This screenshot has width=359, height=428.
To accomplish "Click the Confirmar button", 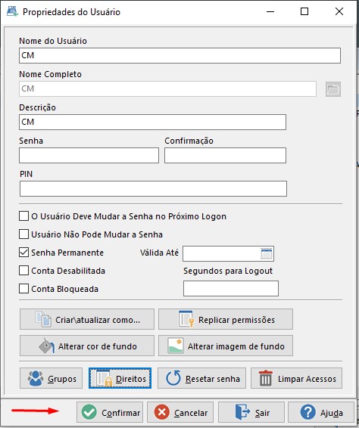I will pos(110,412).
